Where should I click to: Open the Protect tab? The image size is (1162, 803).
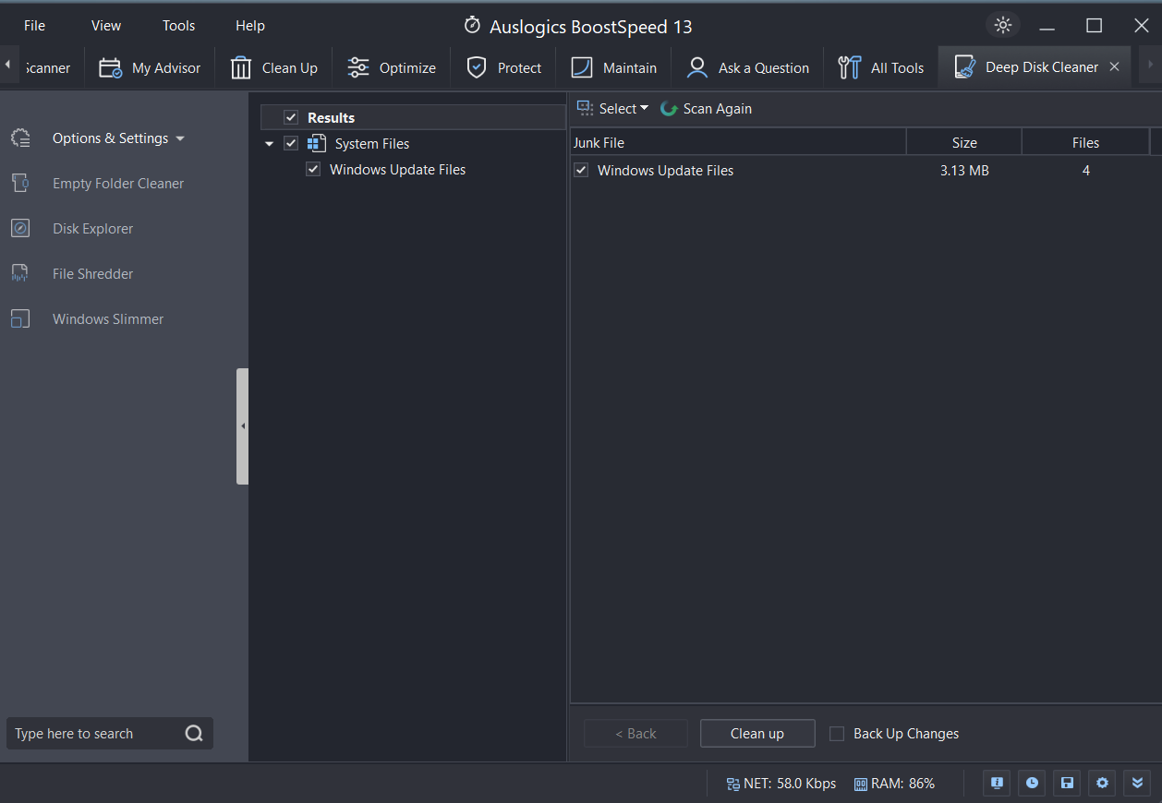click(503, 67)
